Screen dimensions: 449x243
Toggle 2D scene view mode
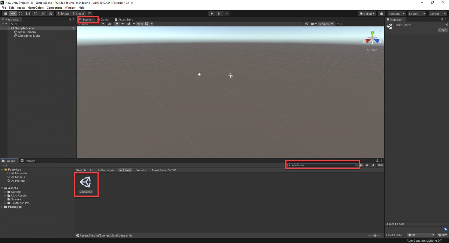tap(109, 24)
